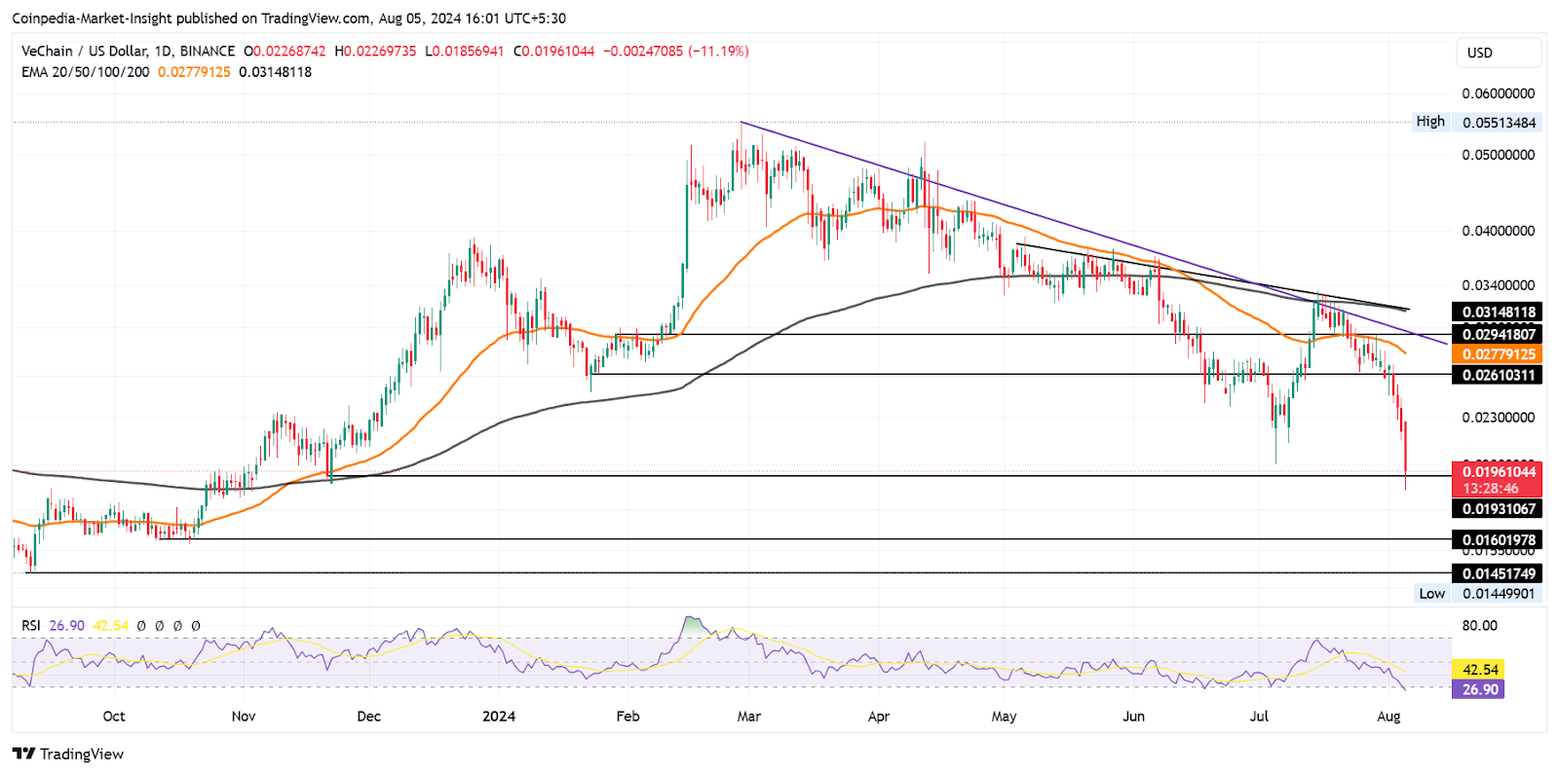Click the 0.03148118 price axis tag

pyautogui.click(x=1499, y=313)
